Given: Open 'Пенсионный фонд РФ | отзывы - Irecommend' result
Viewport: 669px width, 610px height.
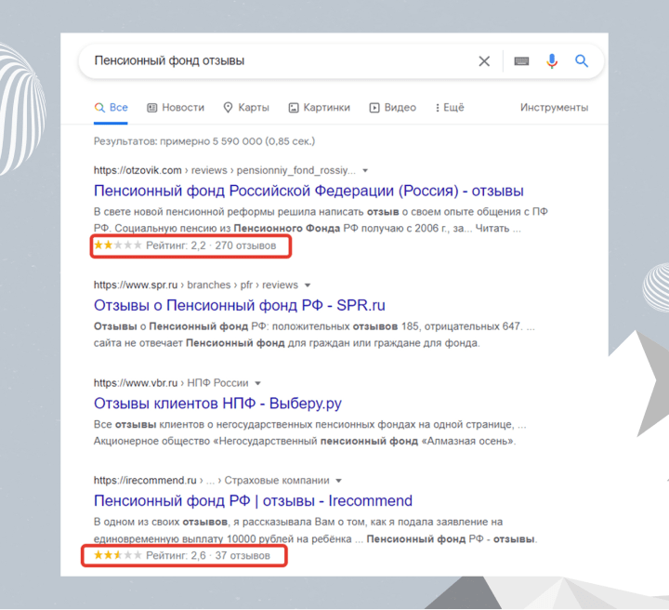Looking at the screenshot, I should point(253,500).
